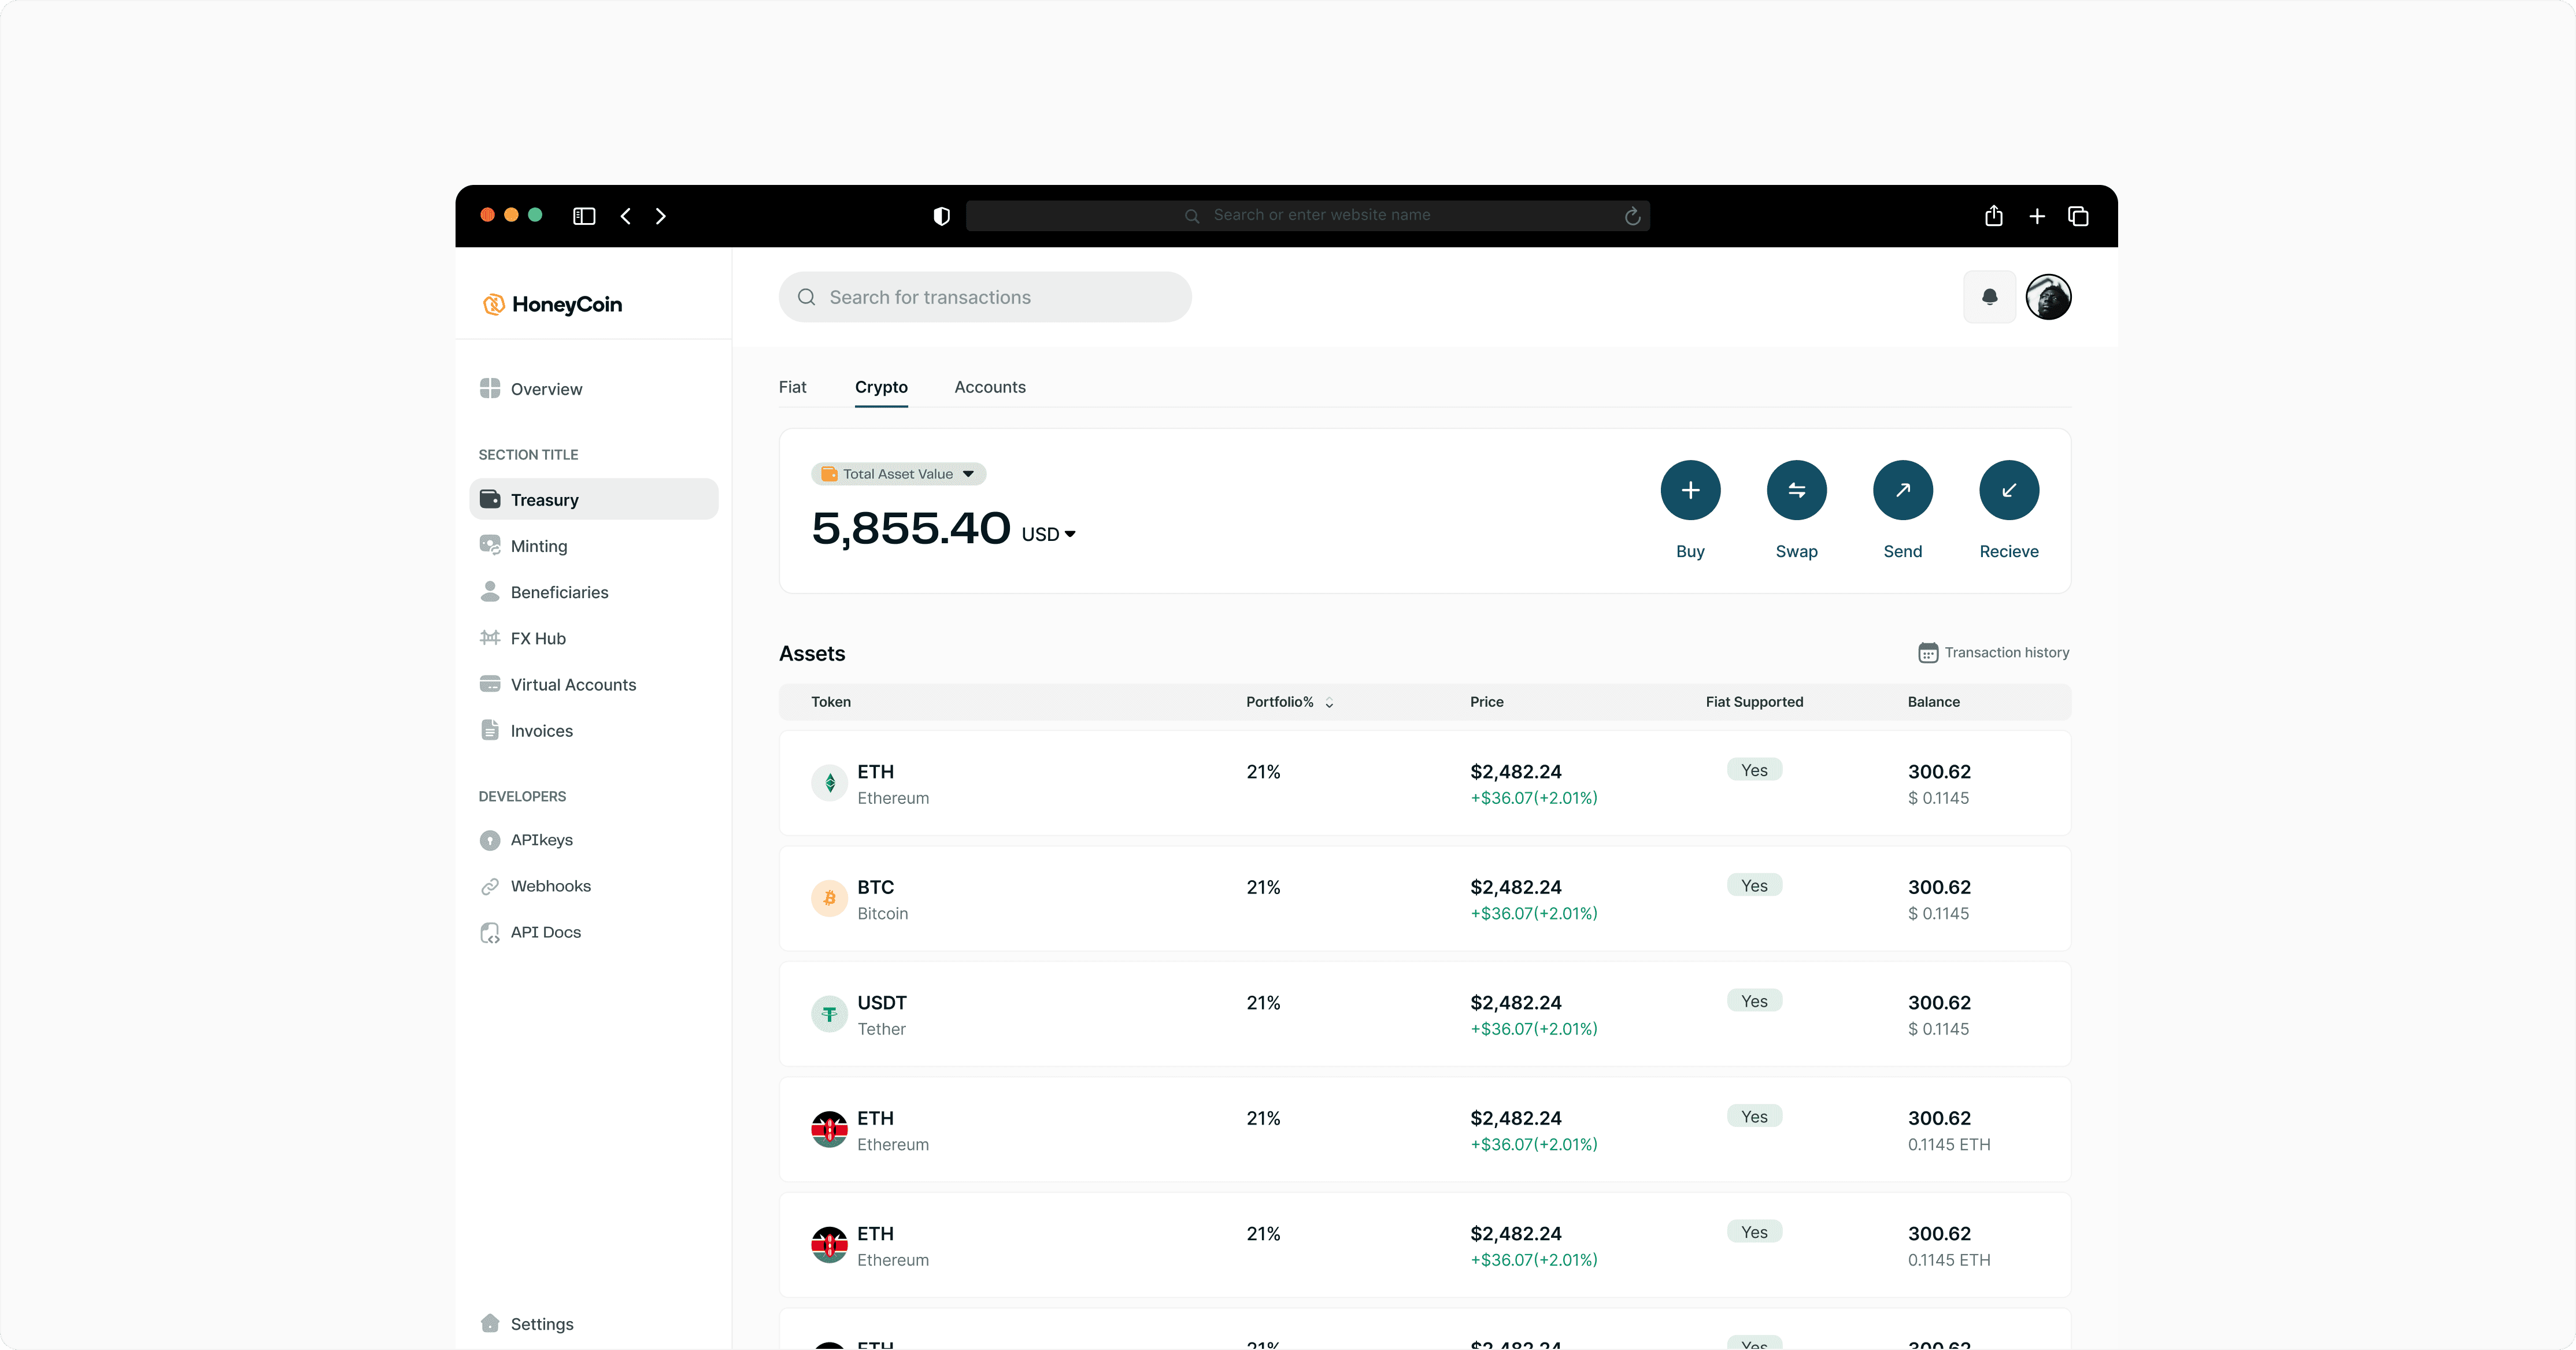This screenshot has height=1350, width=2576.
Task: Open new browser tab with plus
Action: coord(2036,216)
